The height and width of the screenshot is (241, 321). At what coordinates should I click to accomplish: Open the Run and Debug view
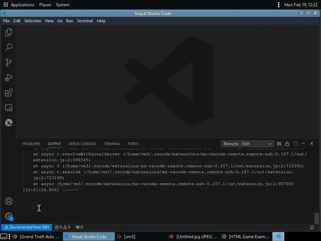(x=8, y=78)
